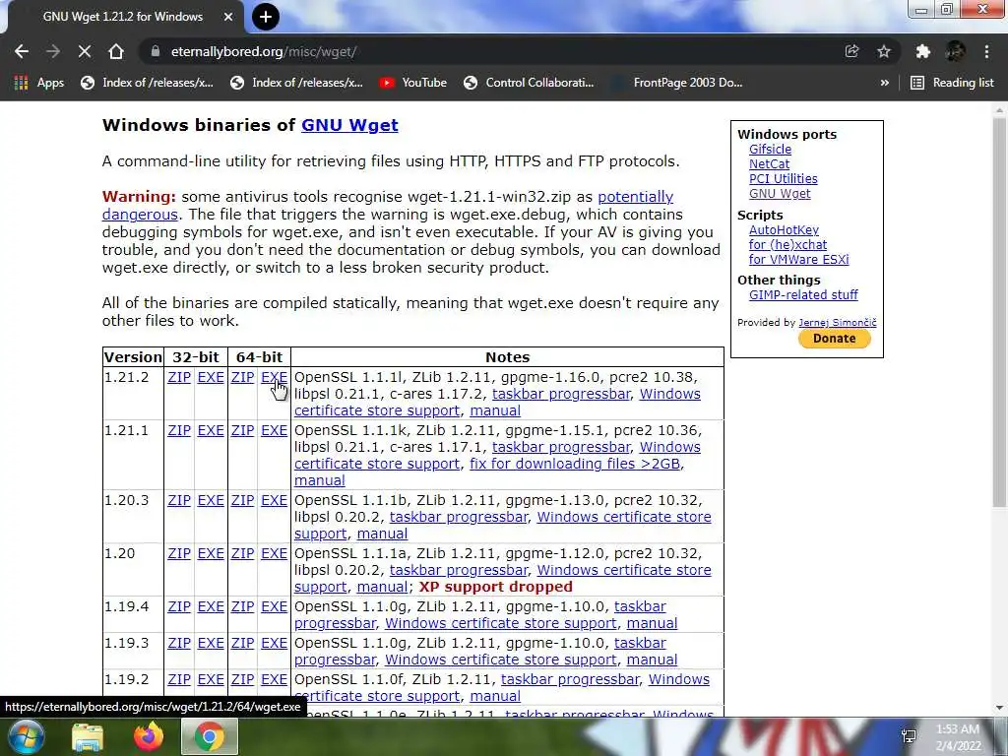Open the YouTube bookmark

(x=412, y=83)
